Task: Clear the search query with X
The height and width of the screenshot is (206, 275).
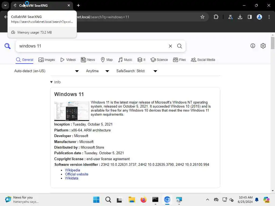Action: [170, 46]
